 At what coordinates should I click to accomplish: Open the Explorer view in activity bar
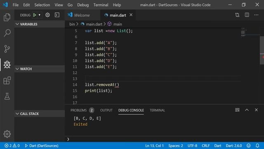[x=7, y=17]
